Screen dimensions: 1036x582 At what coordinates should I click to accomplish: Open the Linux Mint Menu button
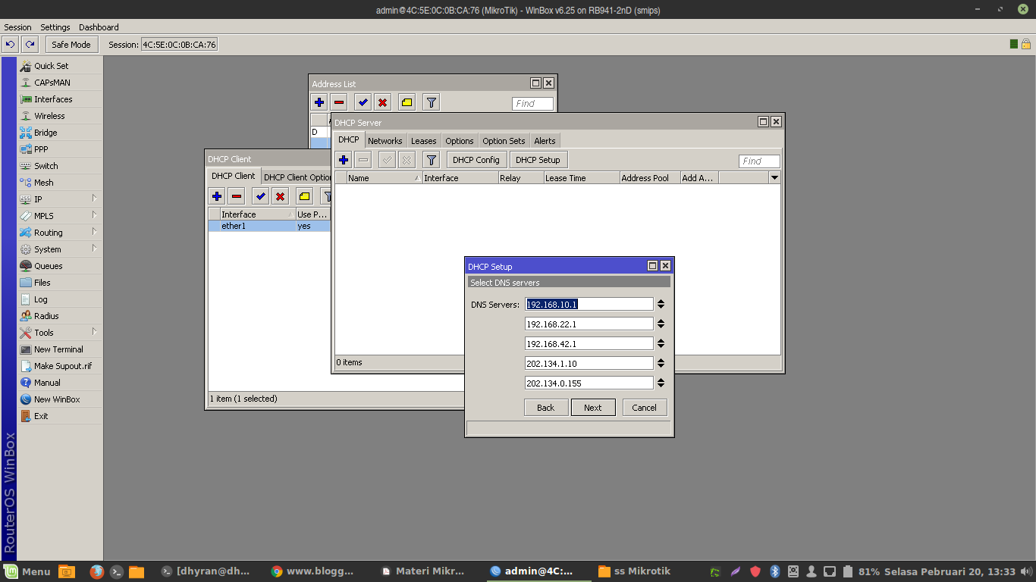click(27, 571)
